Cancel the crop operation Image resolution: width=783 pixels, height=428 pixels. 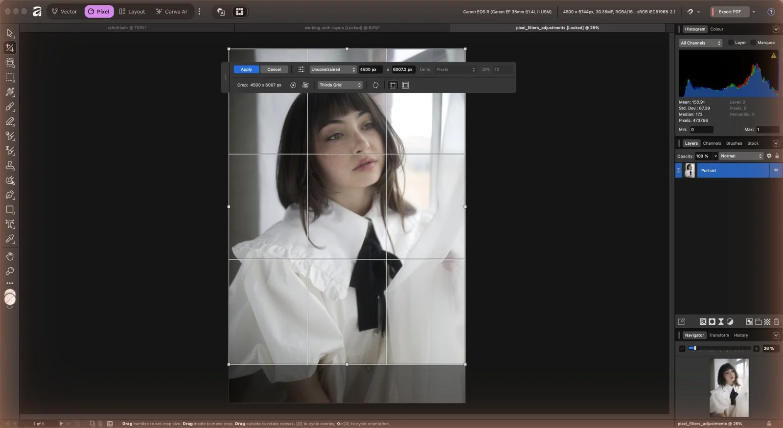[x=274, y=69]
